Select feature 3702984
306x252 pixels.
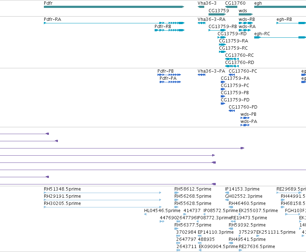(x=178, y=236)
